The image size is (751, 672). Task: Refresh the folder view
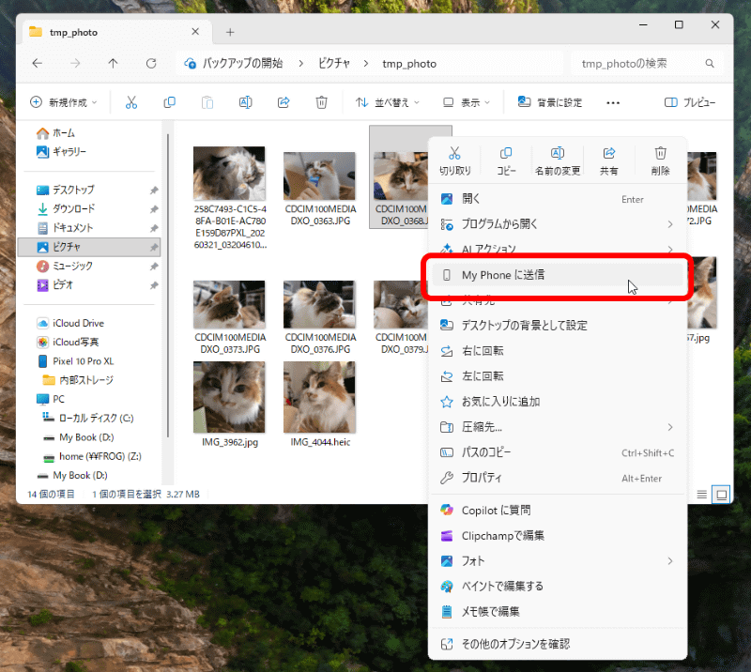[x=151, y=64]
